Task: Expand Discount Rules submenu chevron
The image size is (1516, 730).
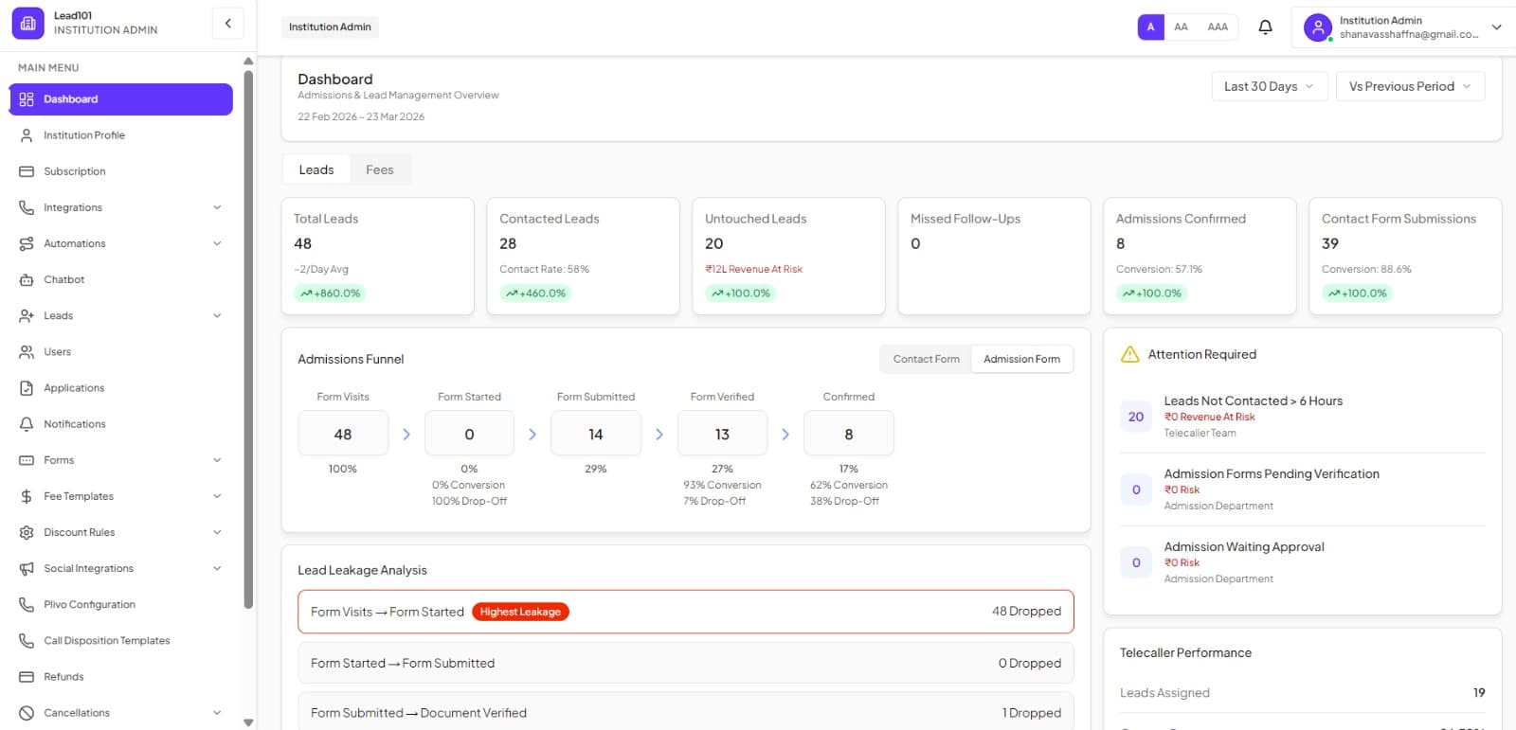Action: [x=217, y=532]
